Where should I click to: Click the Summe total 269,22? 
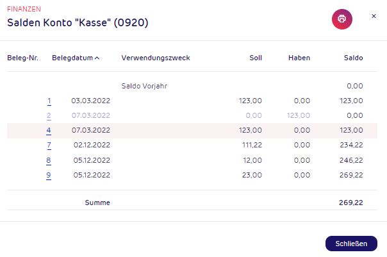click(x=351, y=203)
